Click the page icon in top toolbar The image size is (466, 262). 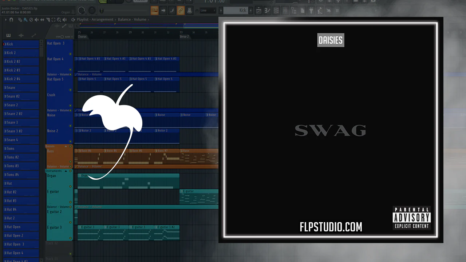coord(303,11)
